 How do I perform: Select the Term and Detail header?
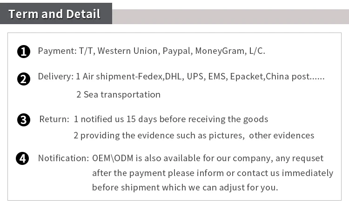(54, 14)
